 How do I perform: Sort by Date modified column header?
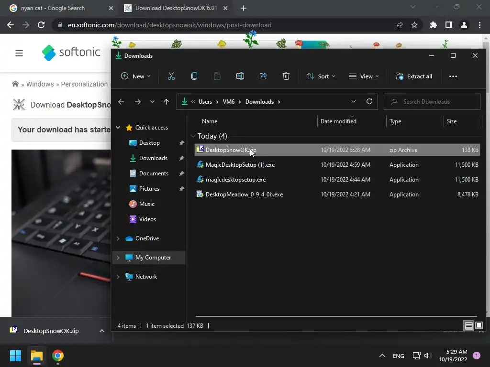pyautogui.click(x=338, y=121)
